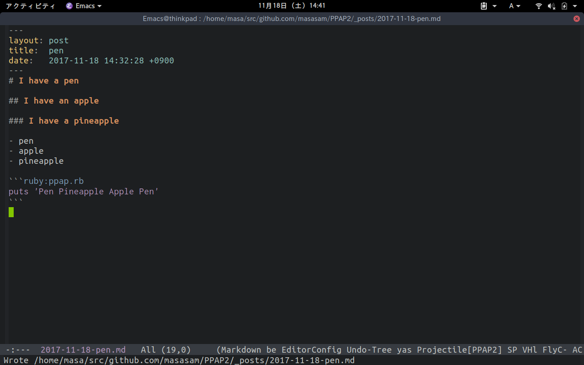Click the 'VHl' minor mode indicator
Screen dimensions: 584x365
(x=530, y=350)
